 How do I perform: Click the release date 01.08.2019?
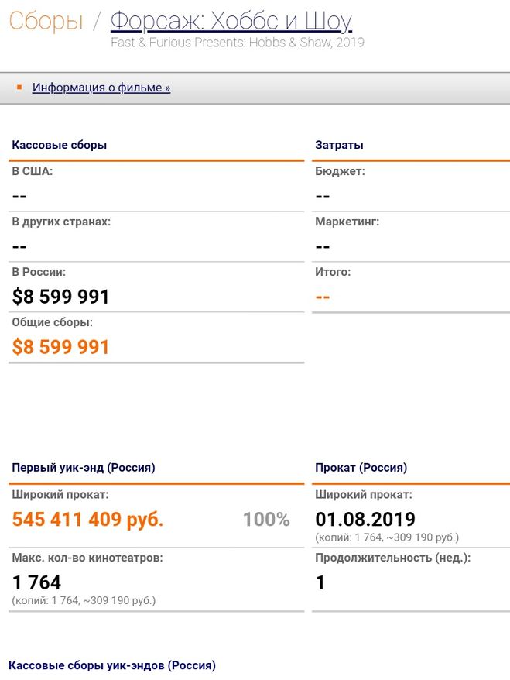pyautogui.click(x=365, y=519)
